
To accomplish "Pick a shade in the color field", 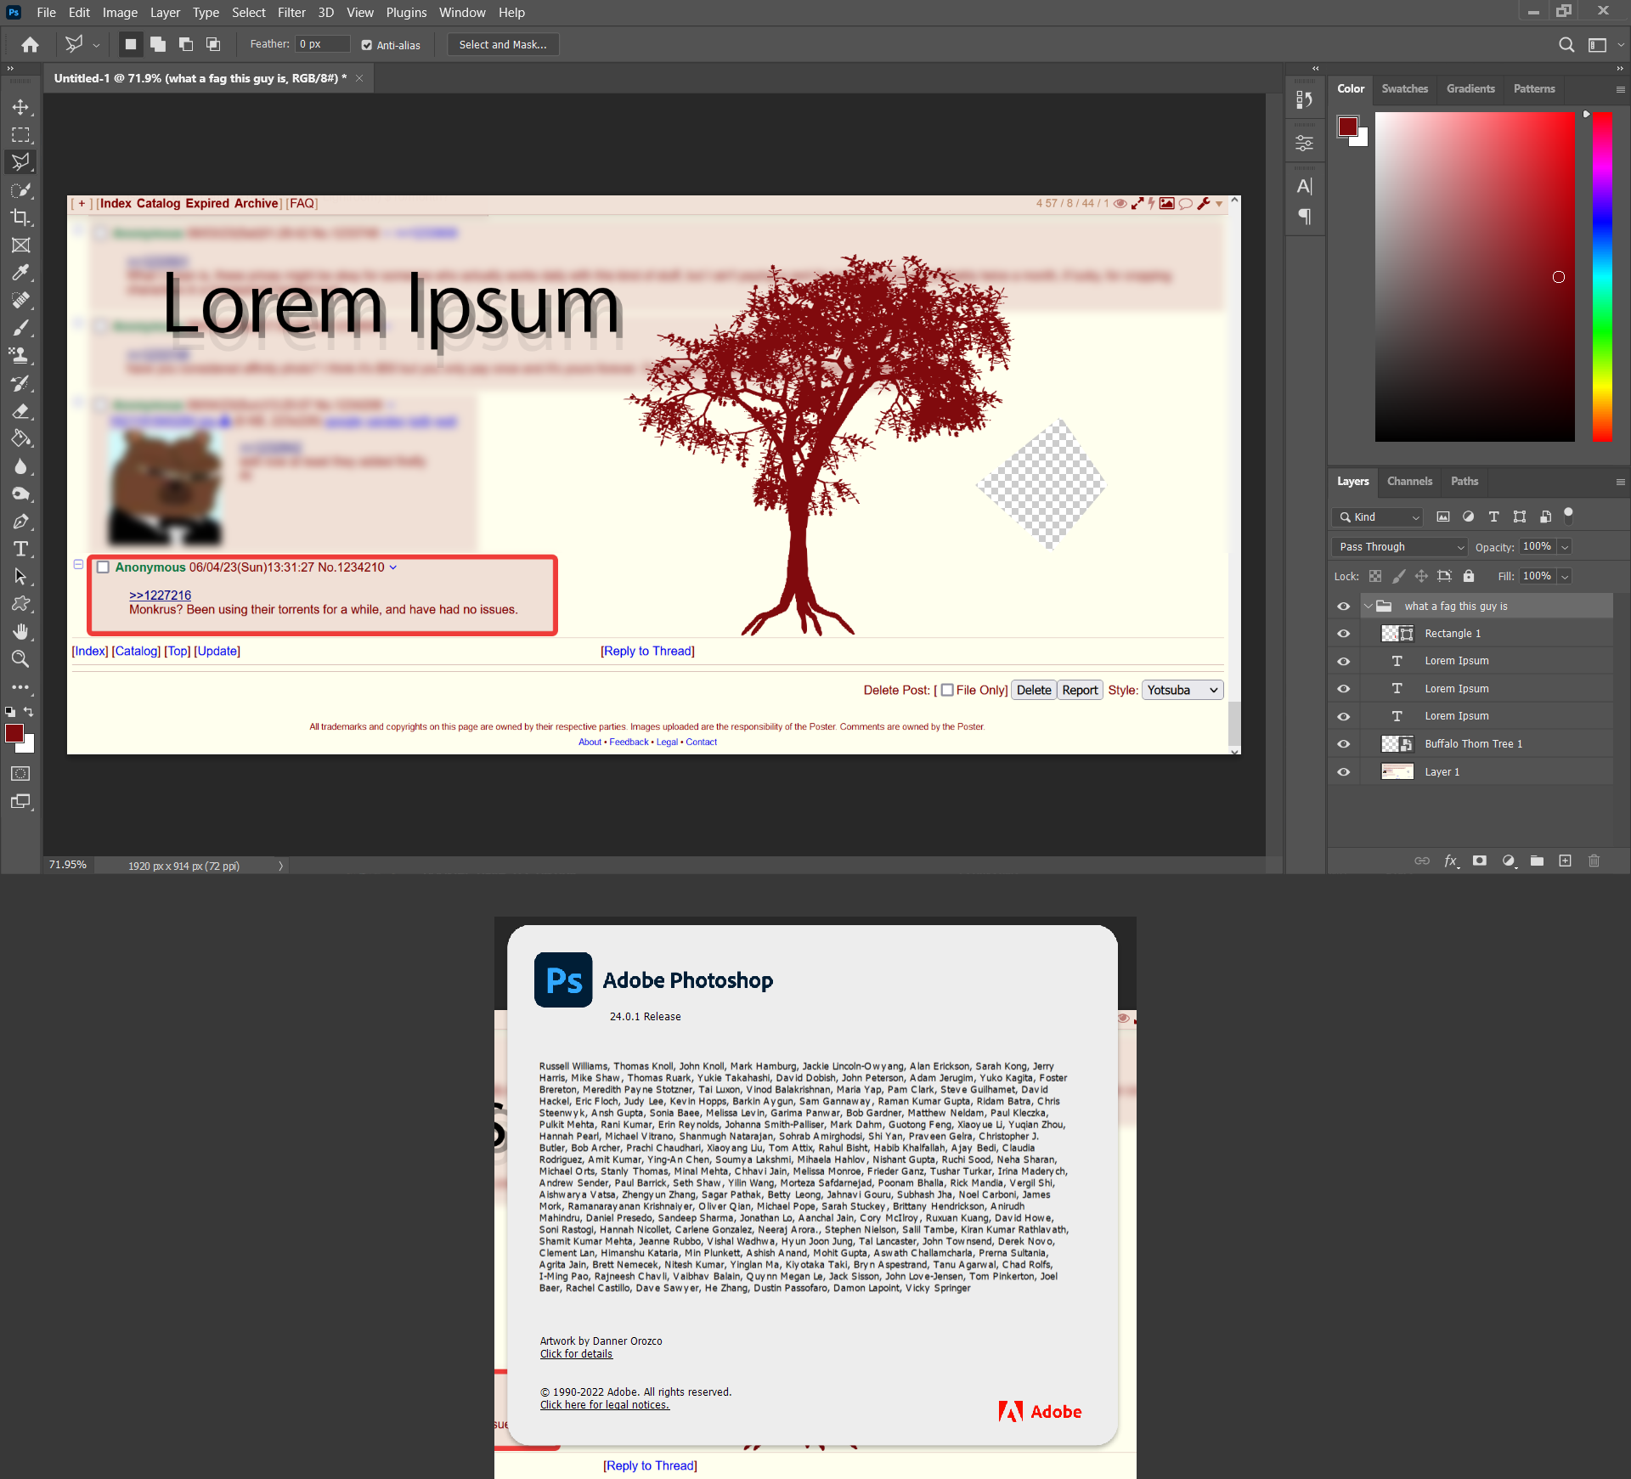I will [x=1475, y=276].
